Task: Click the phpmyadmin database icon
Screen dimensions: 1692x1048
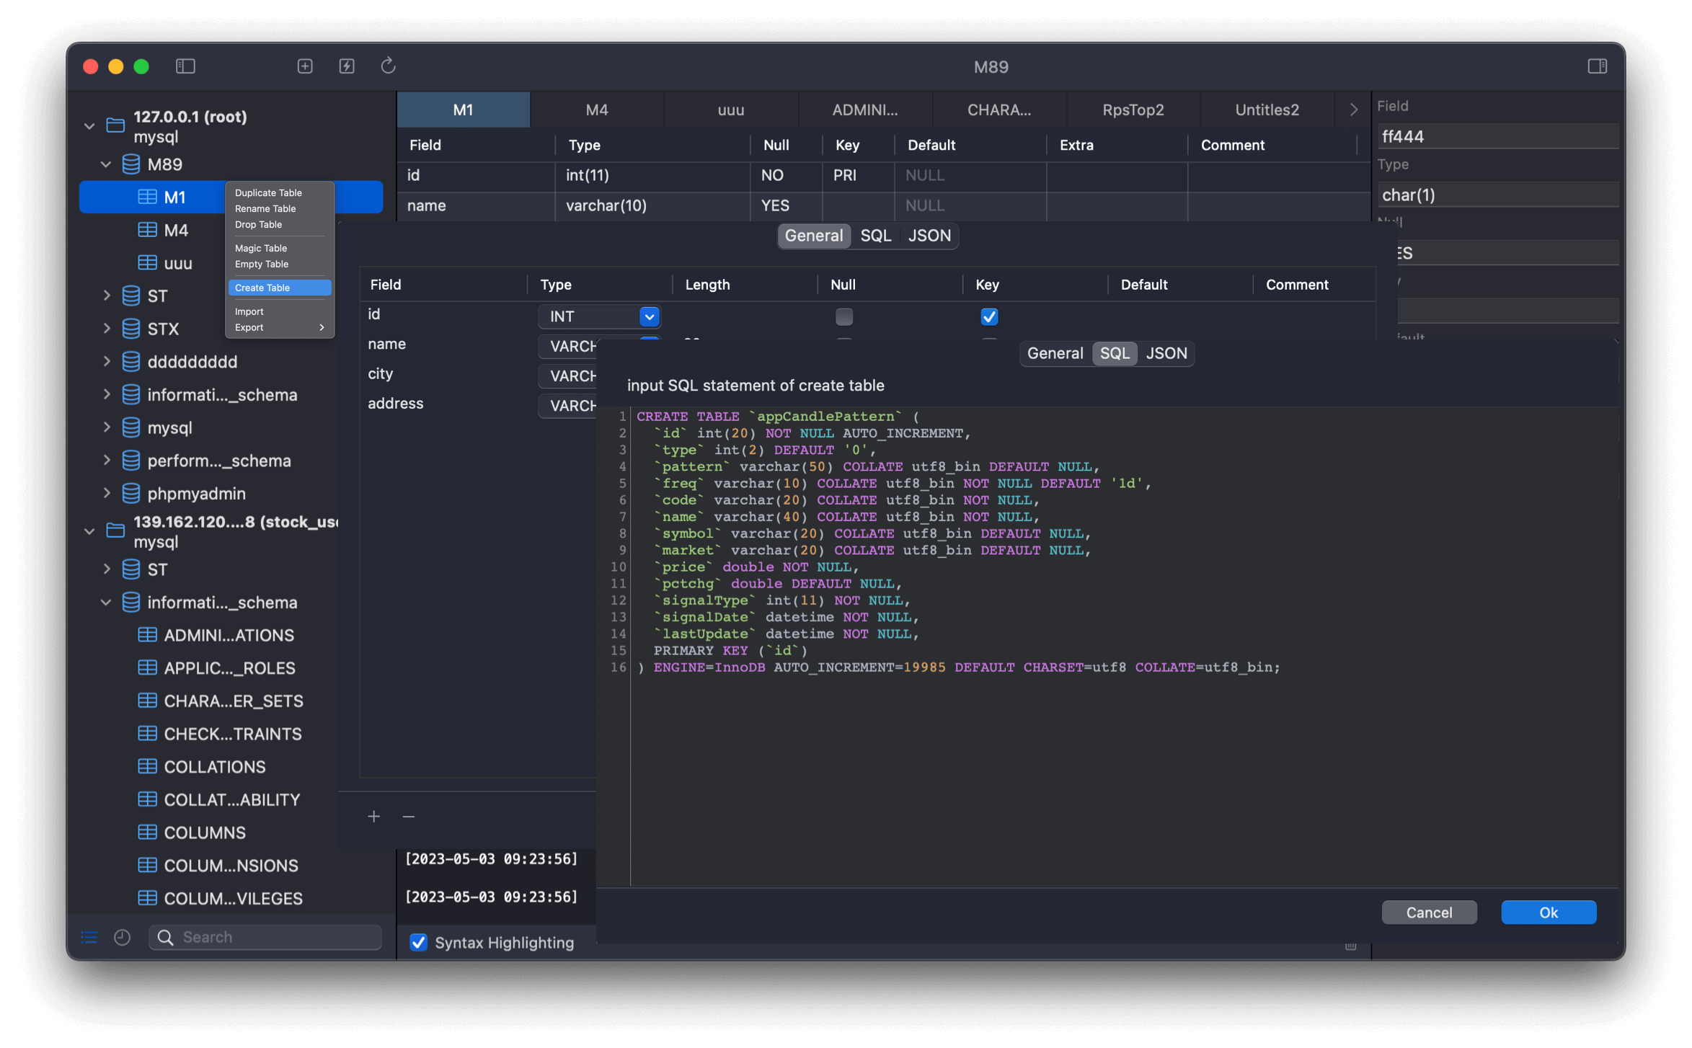Action: tap(130, 493)
